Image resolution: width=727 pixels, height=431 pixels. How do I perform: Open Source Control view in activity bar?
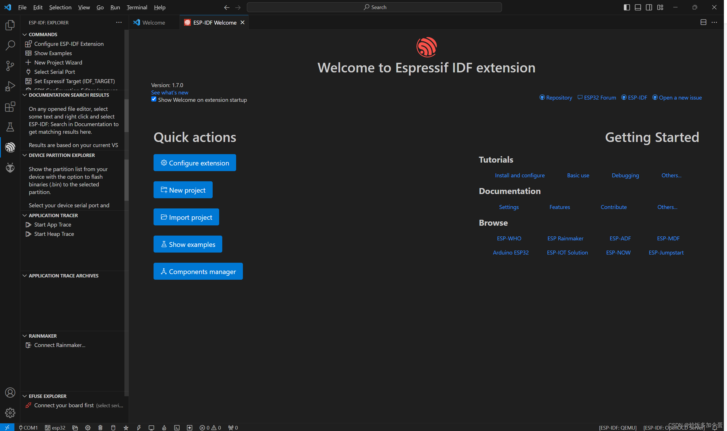[10, 66]
